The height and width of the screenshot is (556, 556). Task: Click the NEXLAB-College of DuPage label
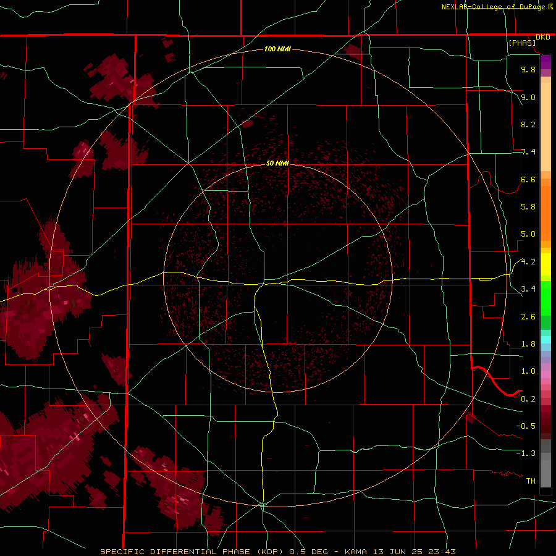tap(494, 7)
